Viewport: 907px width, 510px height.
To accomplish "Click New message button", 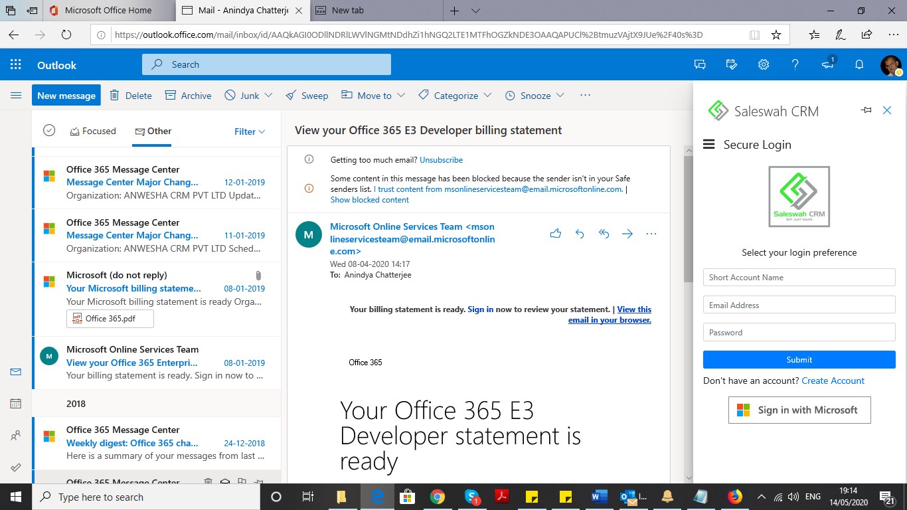I will [66, 95].
